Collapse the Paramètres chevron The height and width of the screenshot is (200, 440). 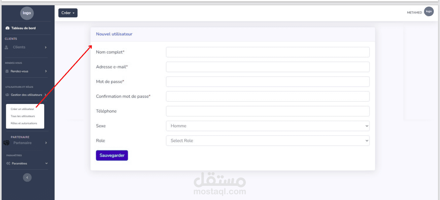[46, 163]
